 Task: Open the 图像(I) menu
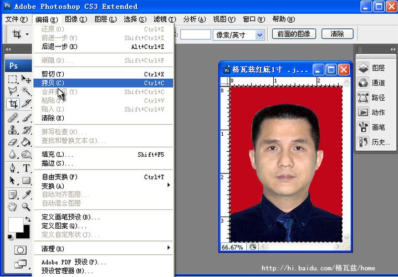pyautogui.click(x=76, y=19)
